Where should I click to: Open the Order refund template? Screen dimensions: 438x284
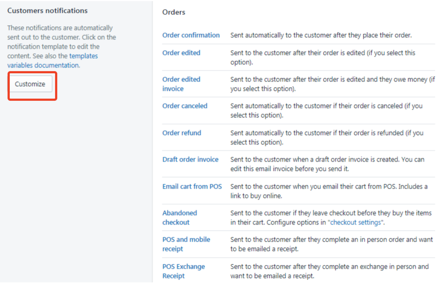tap(182, 133)
